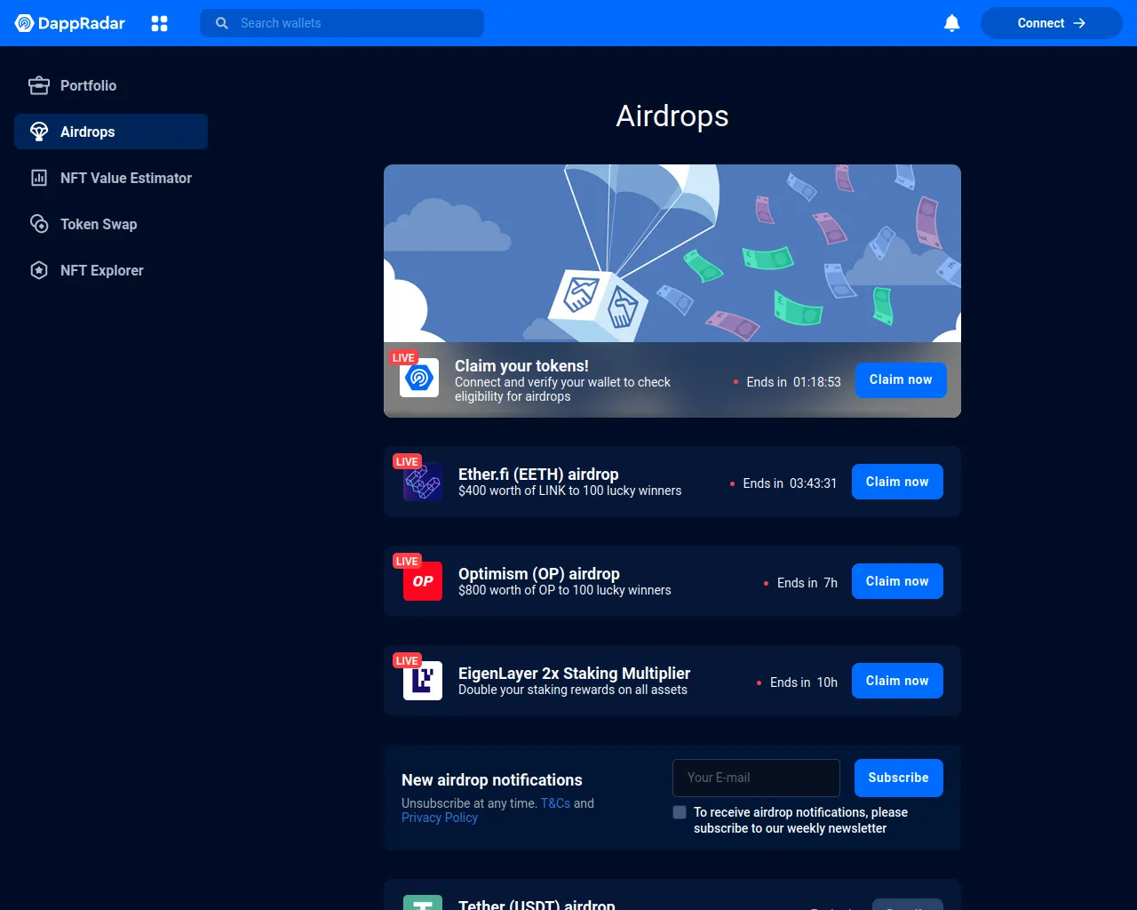The height and width of the screenshot is (910, 1137).
Task: Go to Token Swap
Action: coord(111,224)
